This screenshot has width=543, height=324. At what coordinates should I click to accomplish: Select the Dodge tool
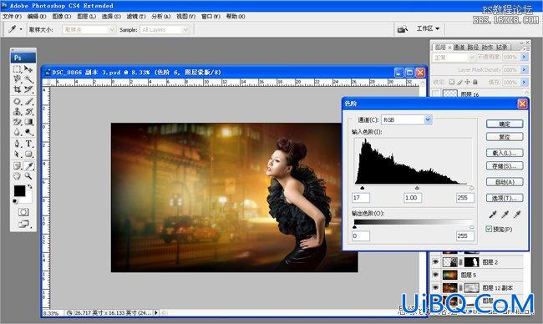tap(28, 132)
